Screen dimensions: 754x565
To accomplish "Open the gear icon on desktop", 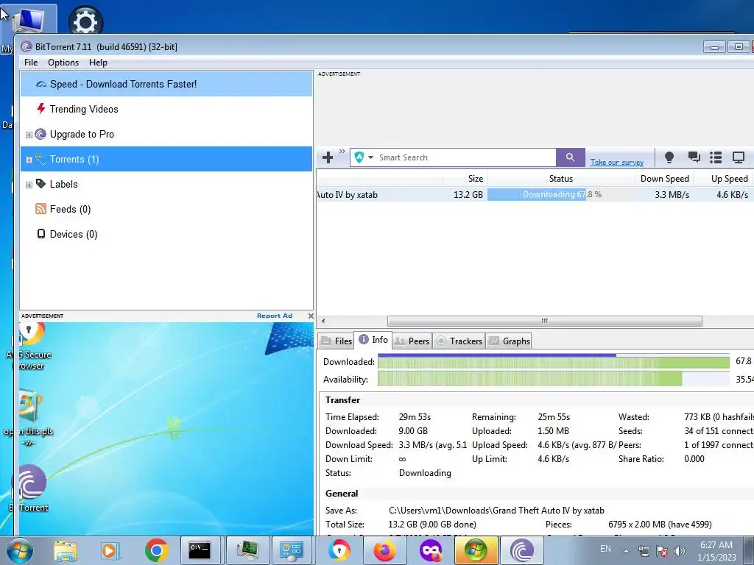I will [x=85, y=21].
